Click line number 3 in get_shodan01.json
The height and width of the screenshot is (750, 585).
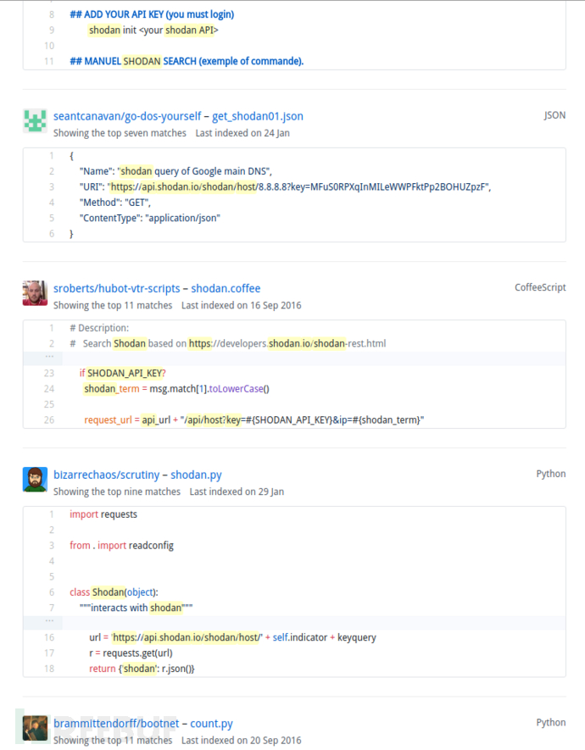coord(52,187)
